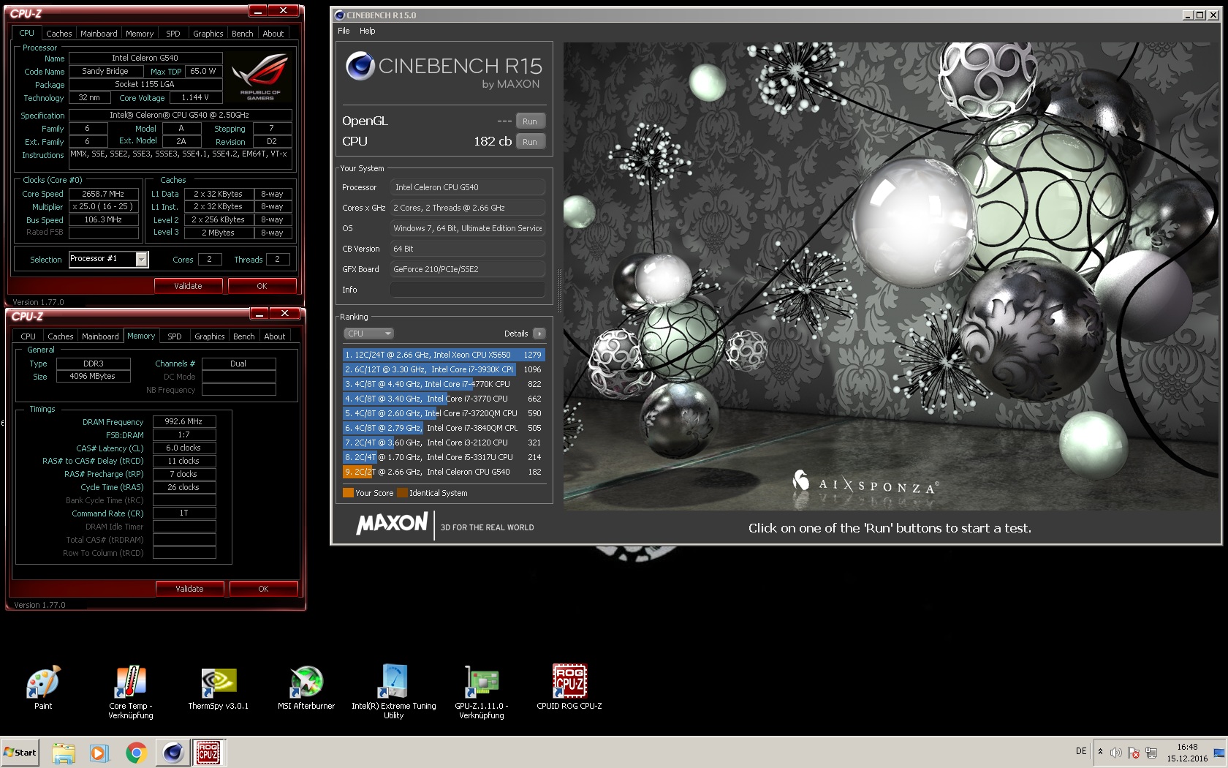This screenshot has width=1228, height=768.
Task: Click the Info input field
Action: (468, 290)
